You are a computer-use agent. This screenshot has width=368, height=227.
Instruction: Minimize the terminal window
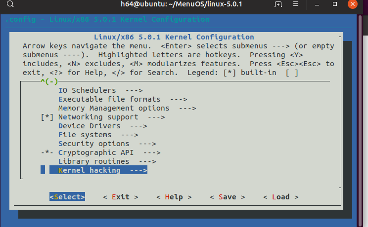click(317, 4)
